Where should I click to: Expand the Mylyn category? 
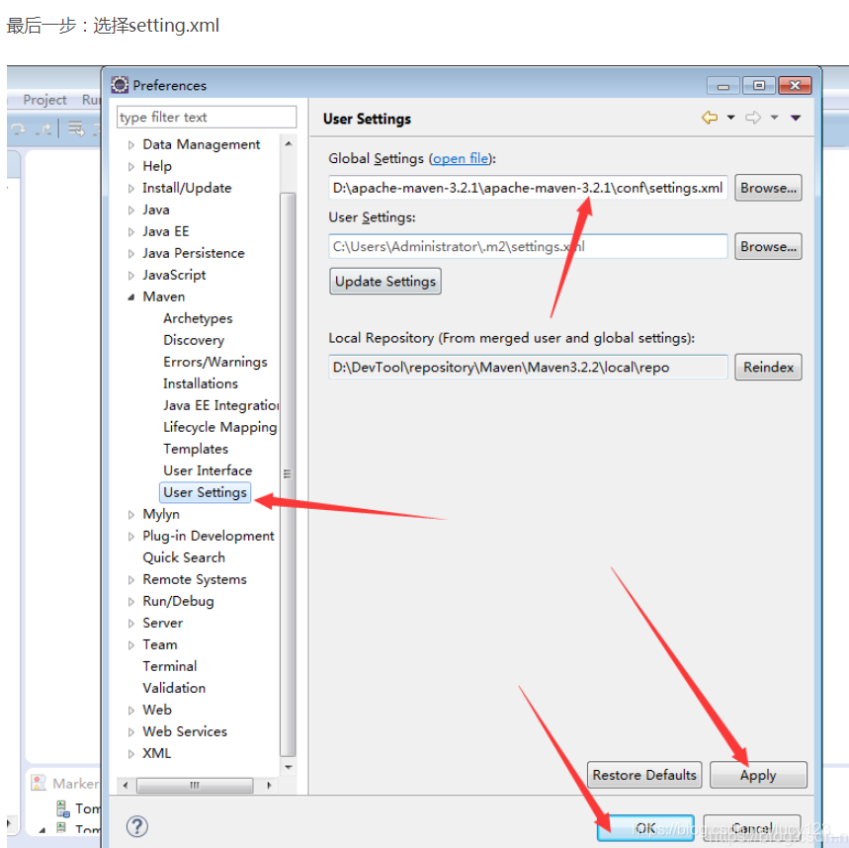pos(130,514)
